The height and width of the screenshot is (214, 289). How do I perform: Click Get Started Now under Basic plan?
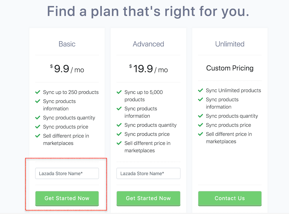click(x=67, y=198)
